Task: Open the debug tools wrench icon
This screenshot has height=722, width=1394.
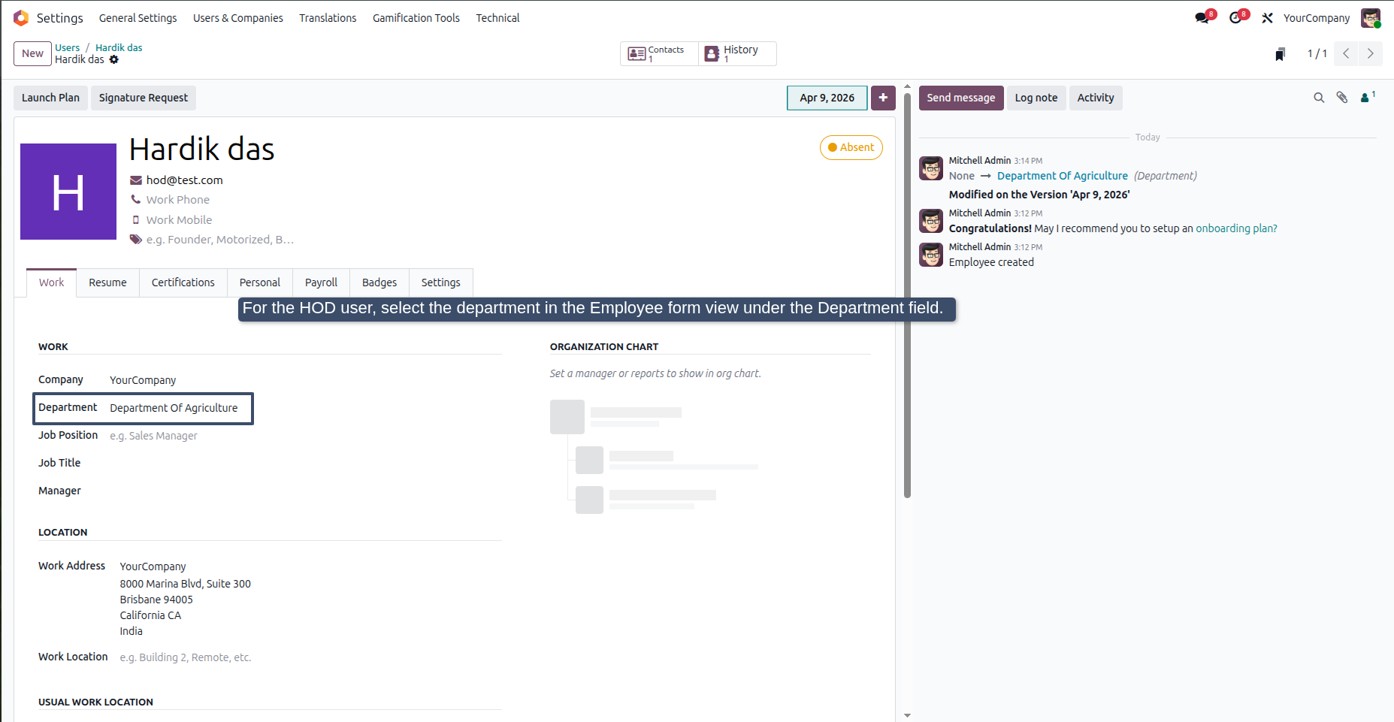Action: point(1268,18)
